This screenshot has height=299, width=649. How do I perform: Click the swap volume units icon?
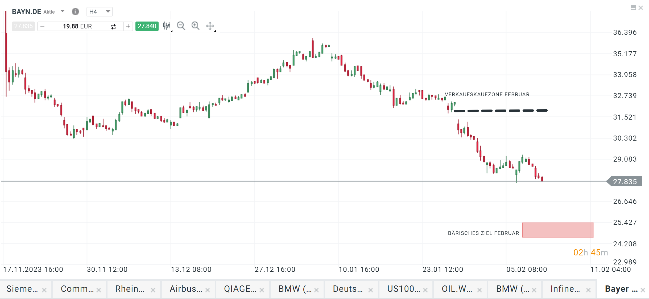(113, 26)
